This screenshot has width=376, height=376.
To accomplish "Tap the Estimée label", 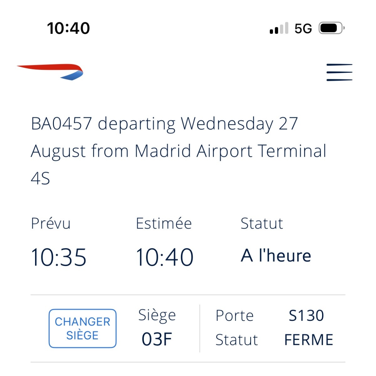I will pyautogui.click(x=164, y=224).
